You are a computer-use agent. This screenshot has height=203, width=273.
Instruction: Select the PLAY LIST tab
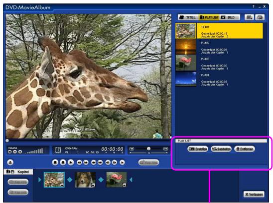click(209, 17)
